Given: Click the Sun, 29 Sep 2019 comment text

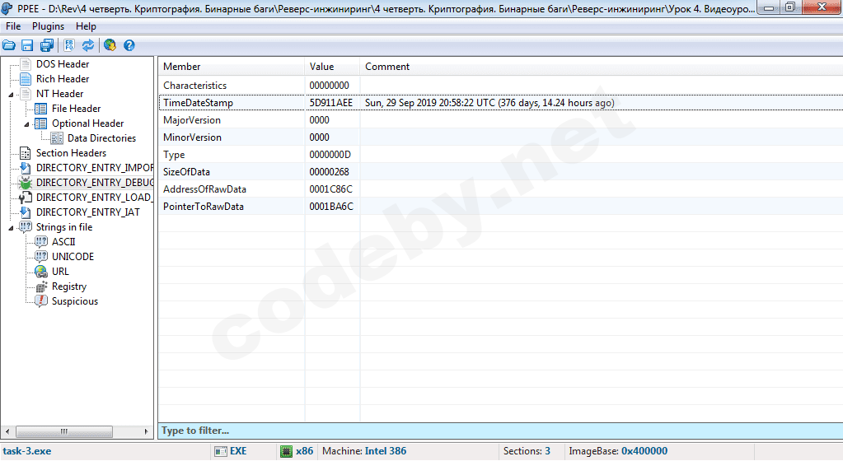Looking at the screenshot, I should tap(489, 103).
